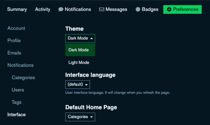210x125 pixels.
Task: Expand the Interface language dropdown
Action: click(x=77, y=85)
